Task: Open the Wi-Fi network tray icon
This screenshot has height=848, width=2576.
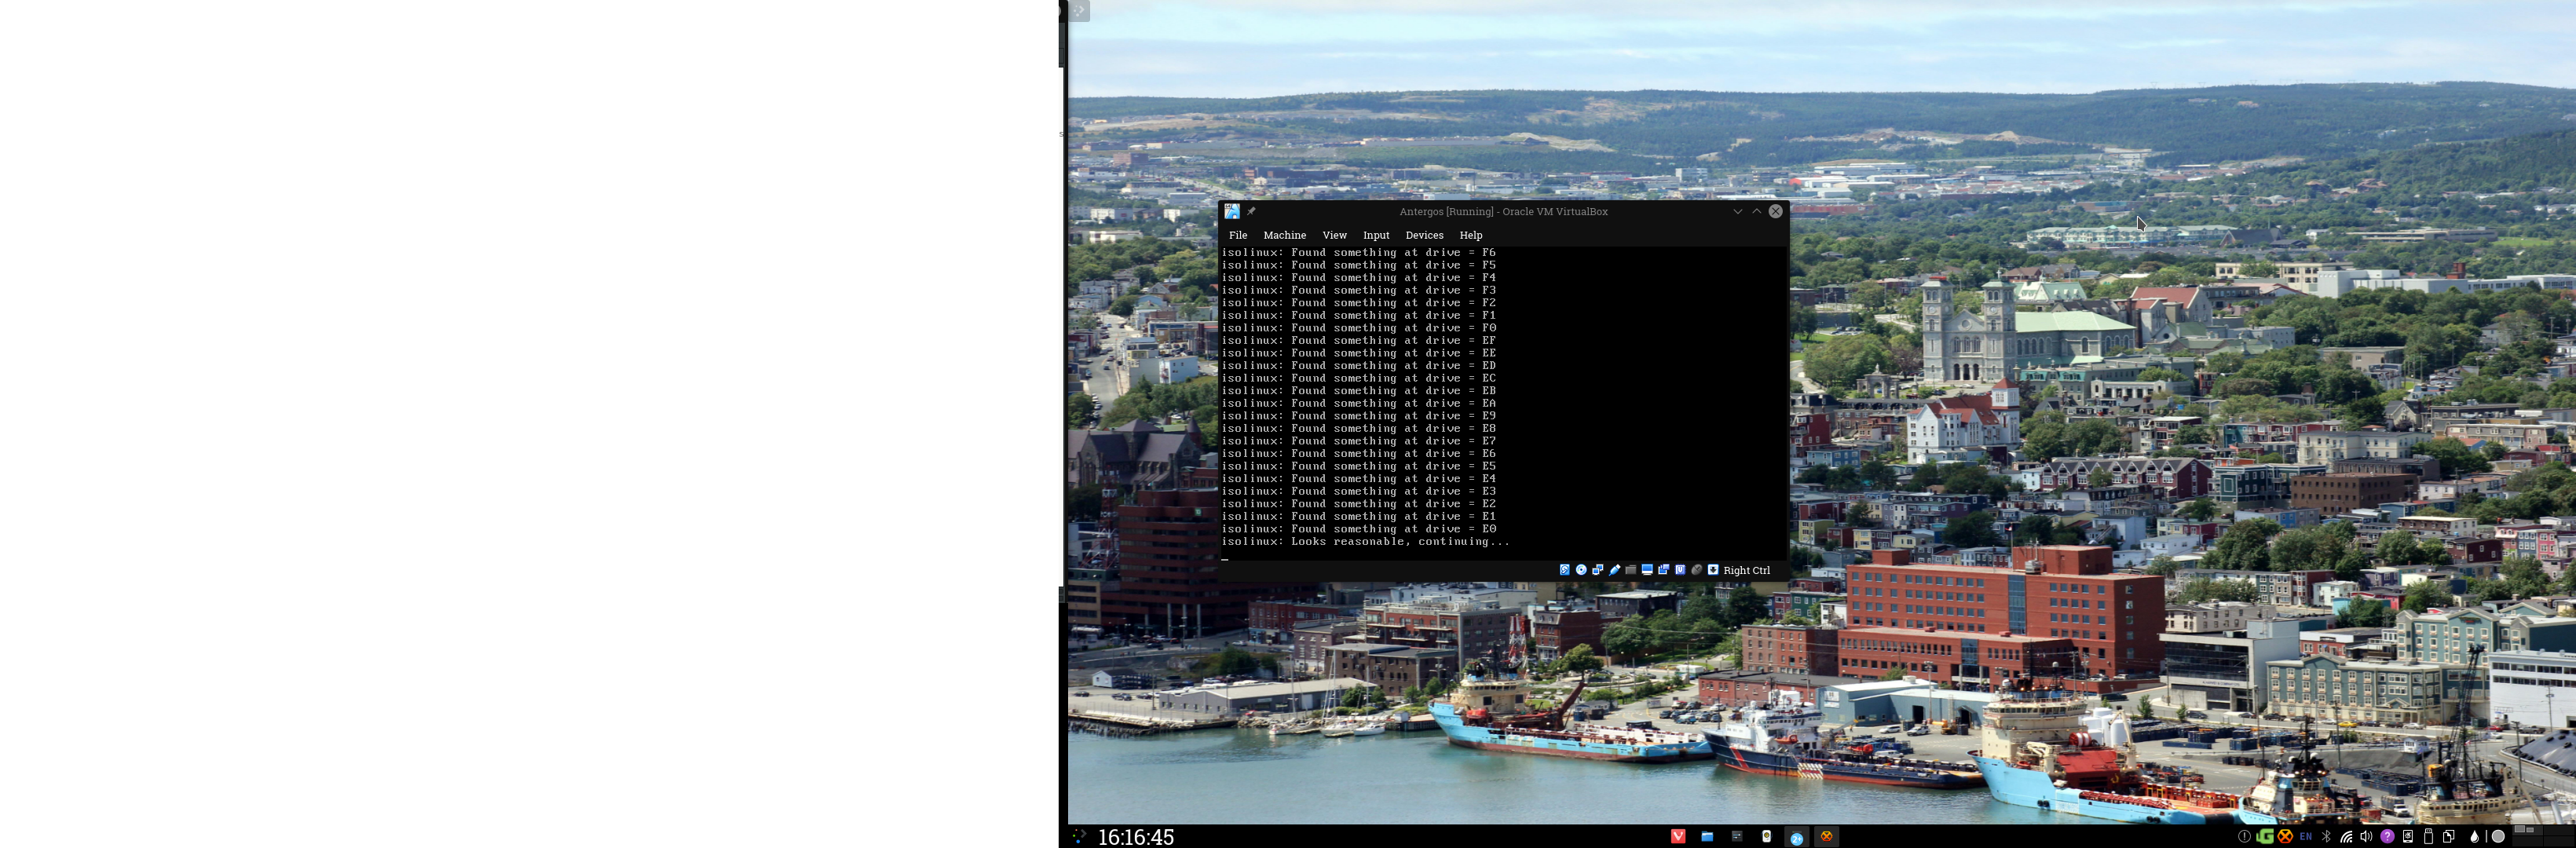Action: click(2347, 837)
